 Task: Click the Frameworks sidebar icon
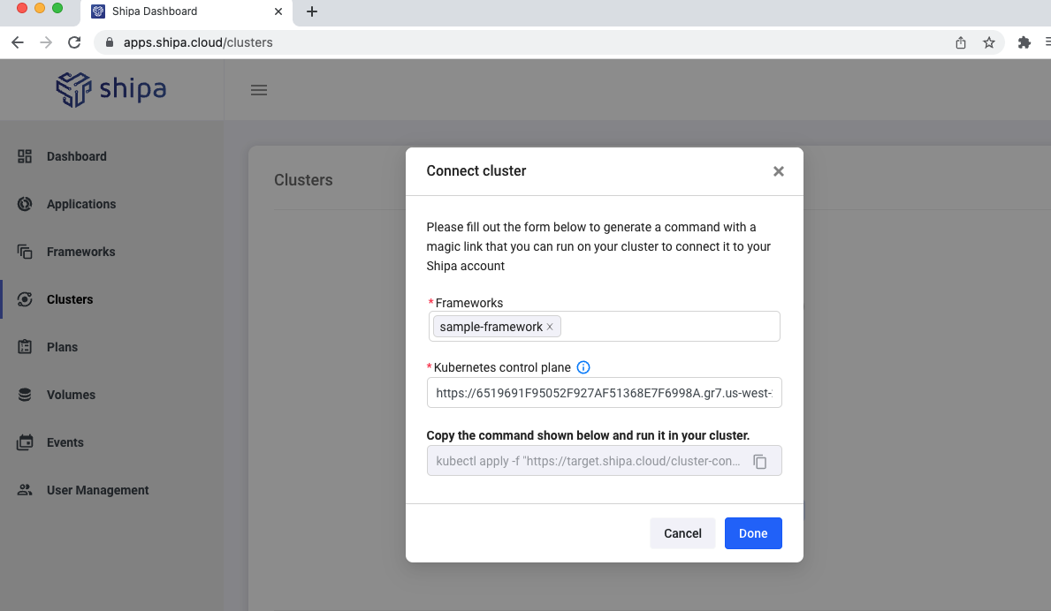(25, 252)
